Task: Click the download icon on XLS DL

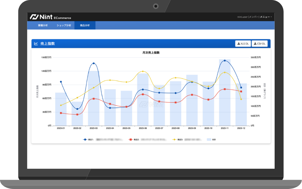Action: pyautogui.click(x=239, y=44)
